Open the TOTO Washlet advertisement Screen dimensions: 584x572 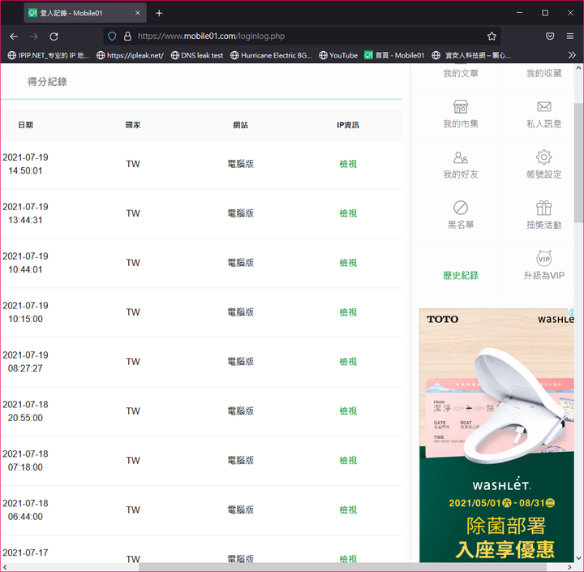pyautogui.click(x=496, y=435)
